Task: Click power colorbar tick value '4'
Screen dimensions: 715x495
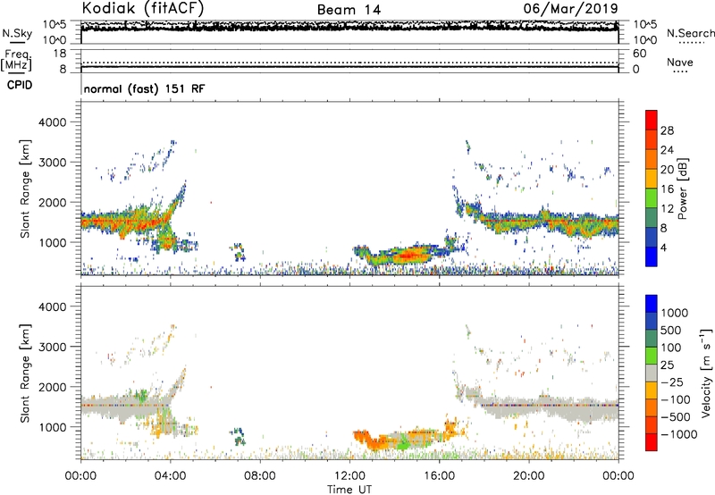Action: [x=664, y=247]
